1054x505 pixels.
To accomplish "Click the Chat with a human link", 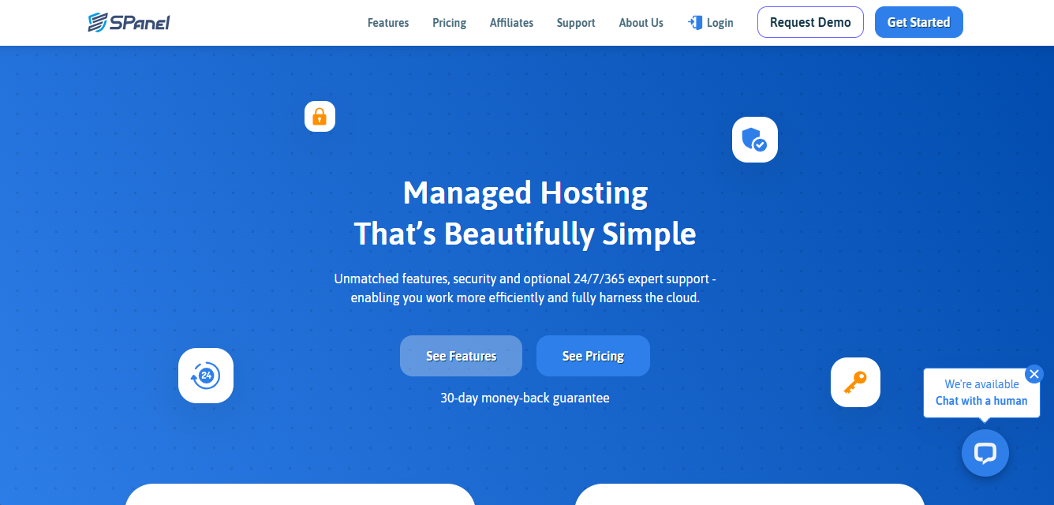I will point(981,401).
